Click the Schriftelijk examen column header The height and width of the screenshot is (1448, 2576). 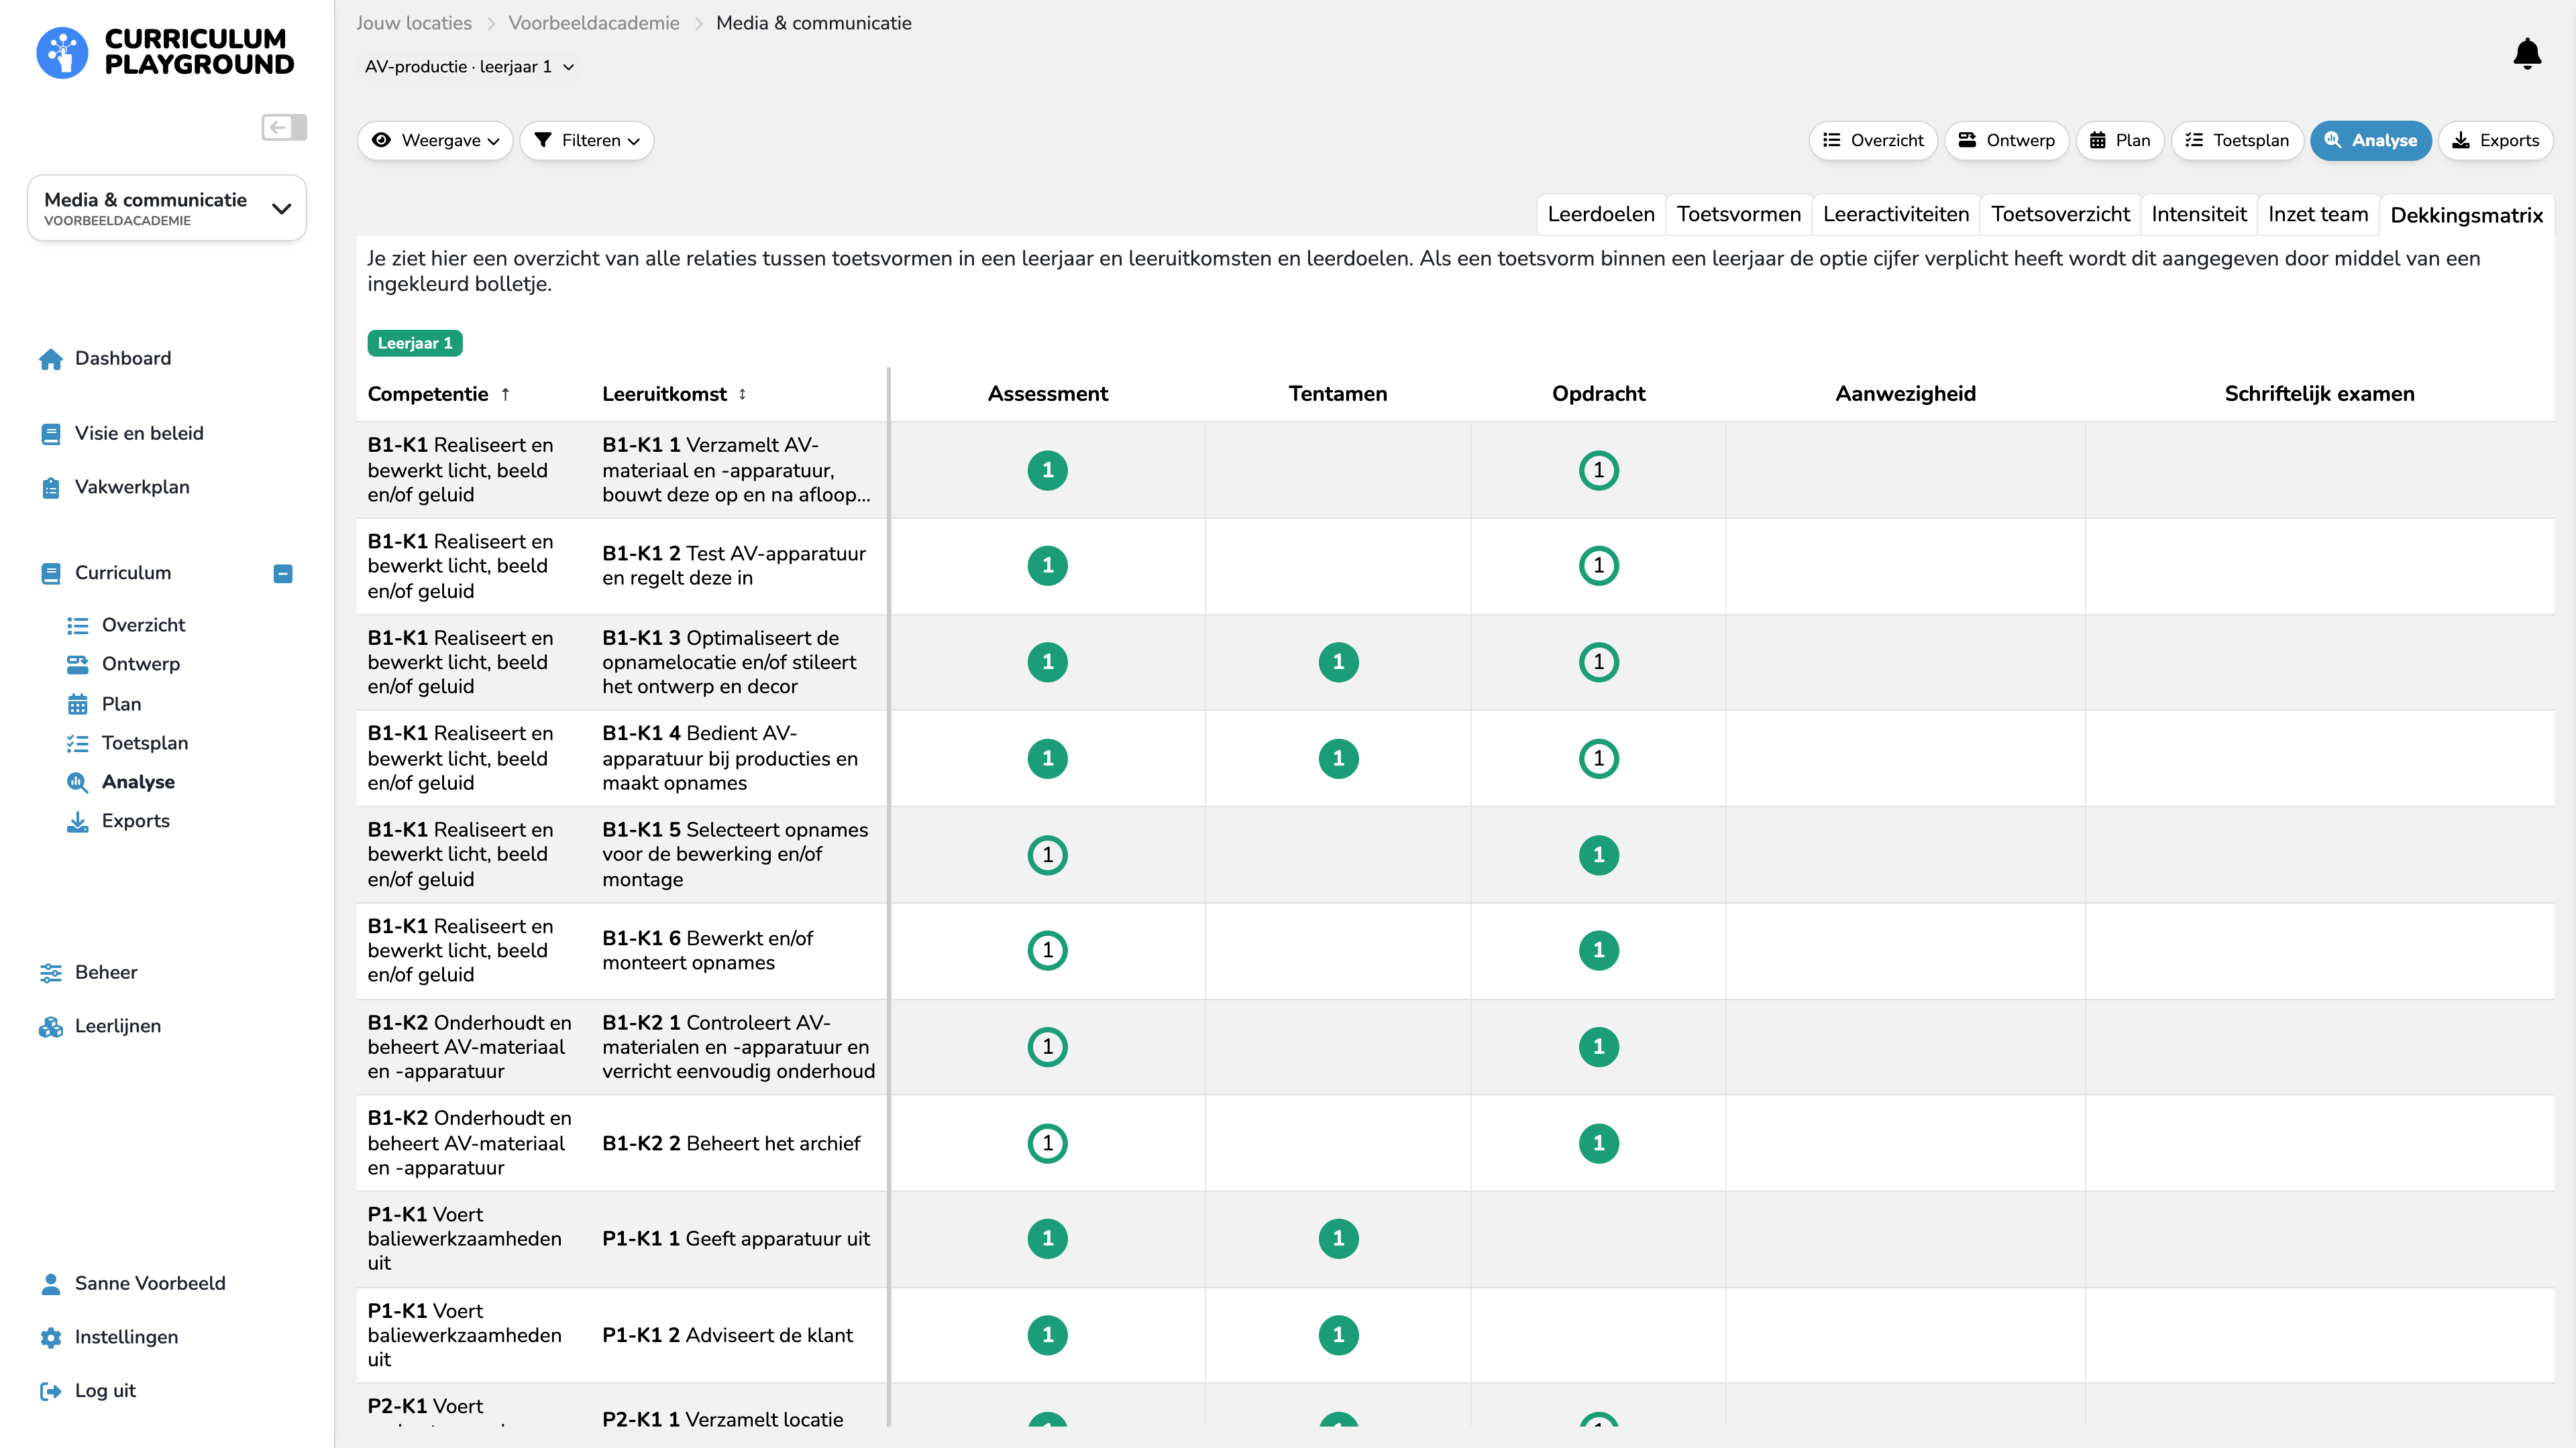coord(2319,394)
